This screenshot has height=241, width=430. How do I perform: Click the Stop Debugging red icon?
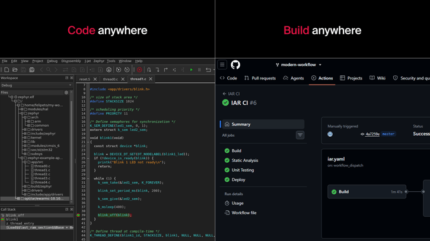point(139,70)
